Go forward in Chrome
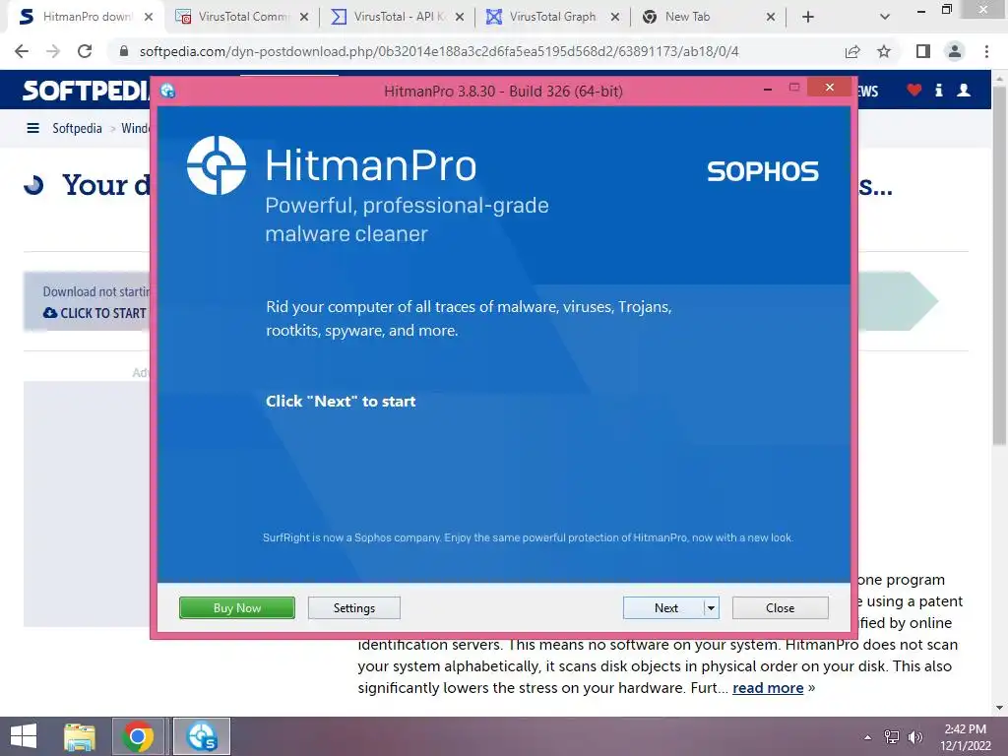 pyautogui.click(x=53, y=51)
